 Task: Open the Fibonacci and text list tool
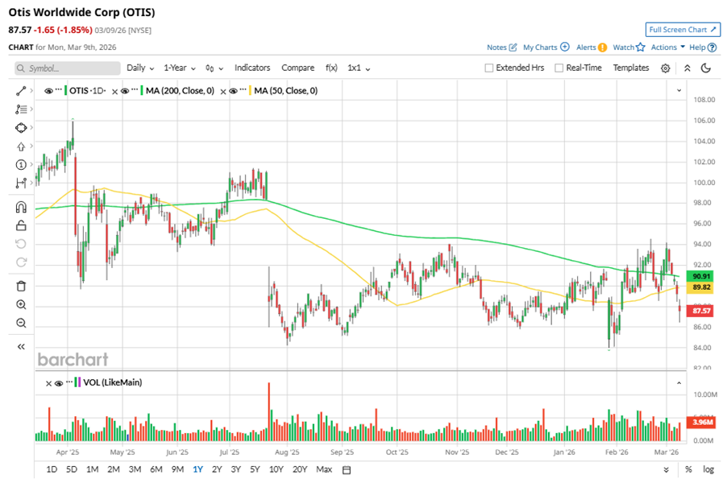tap(21, 109)
